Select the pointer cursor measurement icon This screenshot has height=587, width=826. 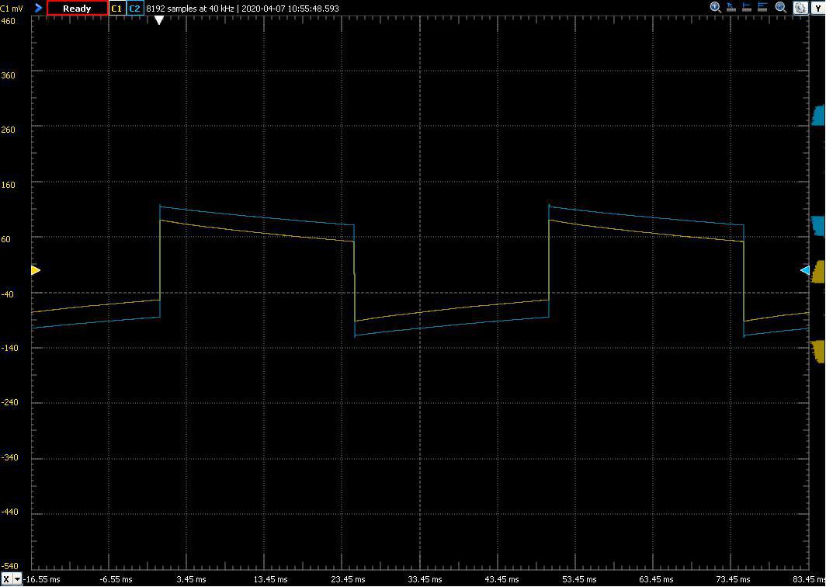click(x=731, y=8)
